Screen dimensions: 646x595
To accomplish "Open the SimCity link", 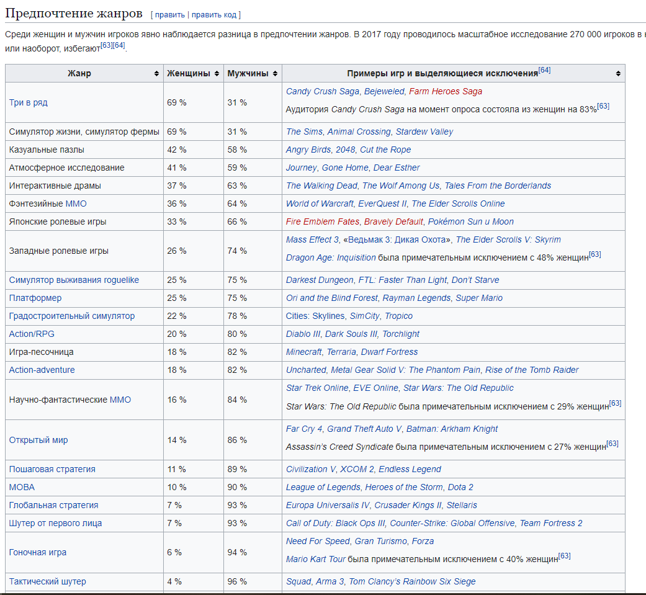I will (365, 316).
